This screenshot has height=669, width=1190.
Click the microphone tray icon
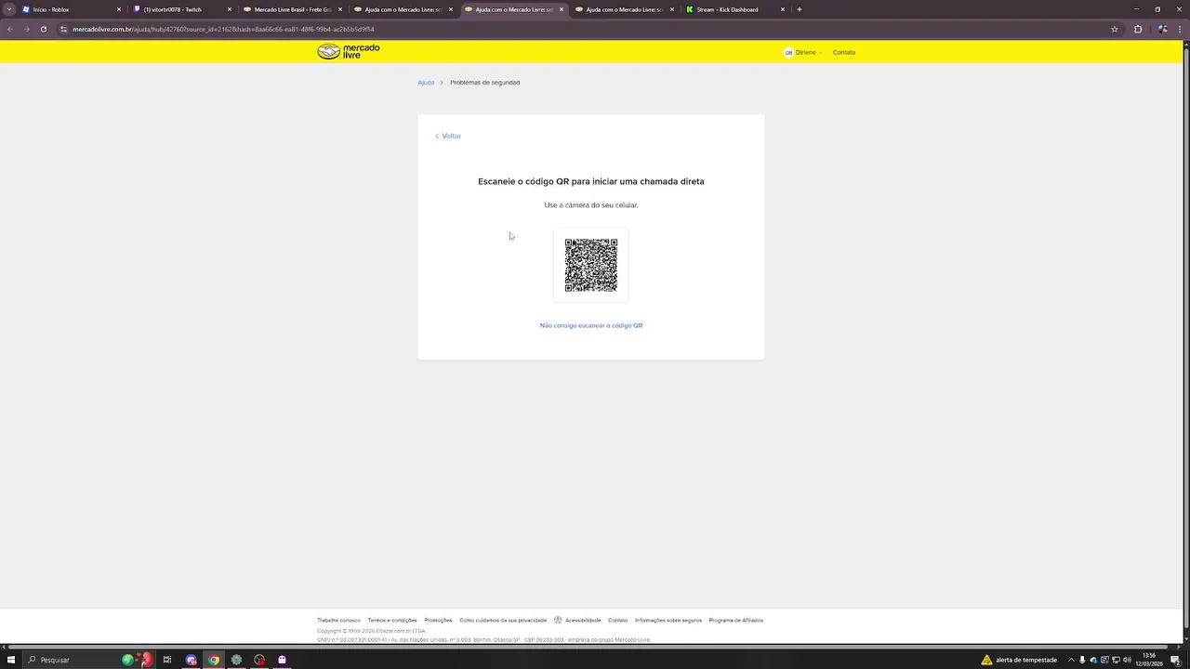point(1082,660)
